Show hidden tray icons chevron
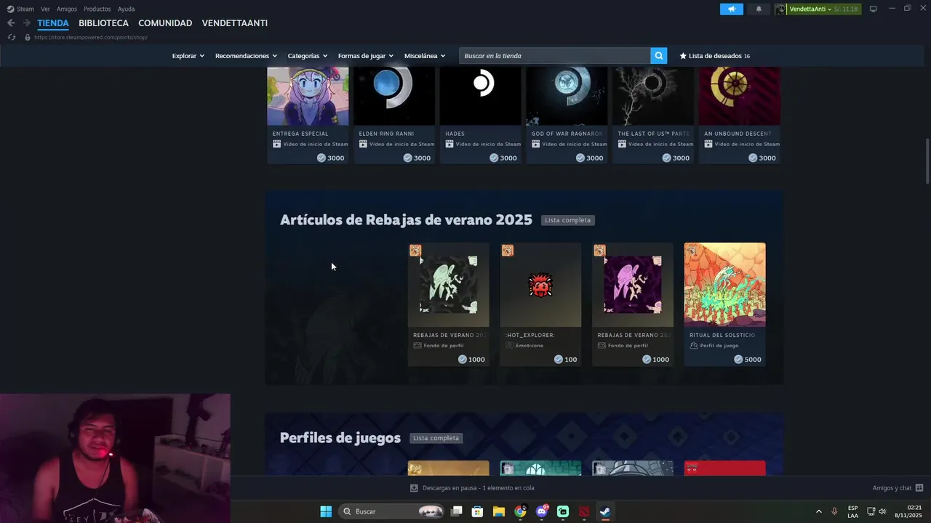The height and width of the screenshot is (523, 931). [x=818, y=511]
